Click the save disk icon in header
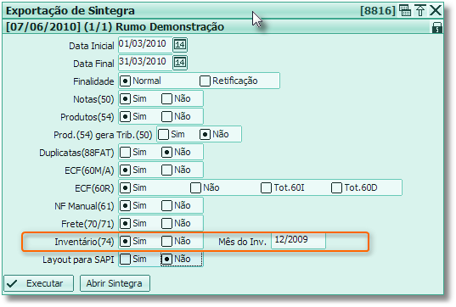 pyautogui.click(x=436, y=27)
